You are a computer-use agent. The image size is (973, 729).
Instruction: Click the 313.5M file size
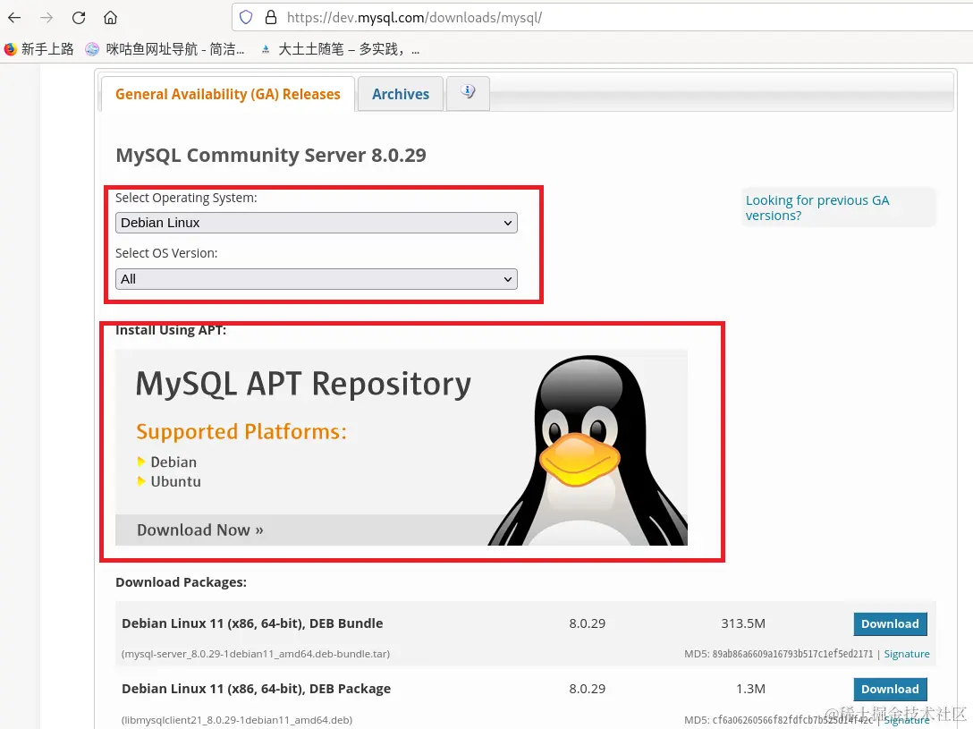(743, 623)
